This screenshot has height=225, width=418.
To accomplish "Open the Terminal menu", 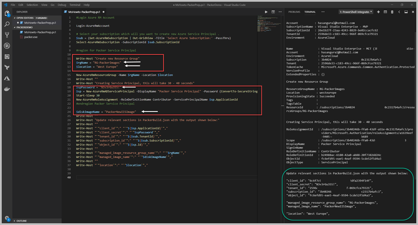I will pos(75,5).
